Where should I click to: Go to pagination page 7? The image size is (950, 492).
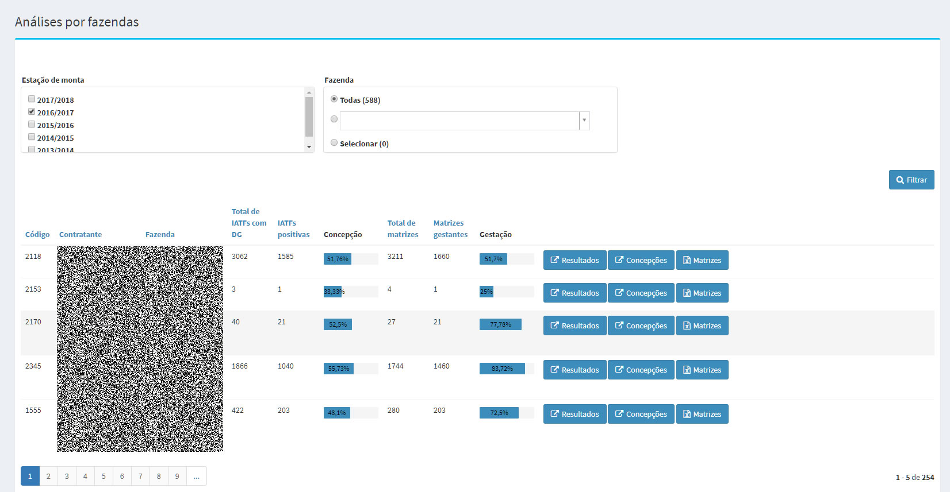pyautogui.click(x=140, y=476)
